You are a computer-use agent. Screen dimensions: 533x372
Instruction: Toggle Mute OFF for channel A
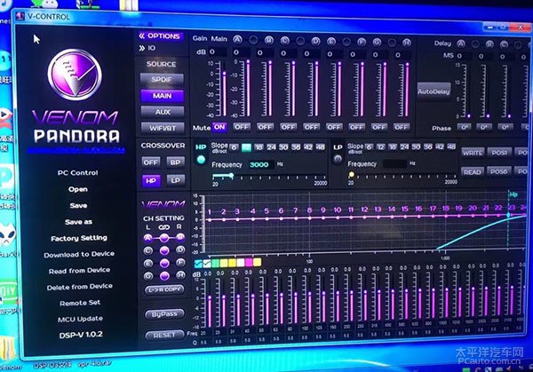tap(242, 127)
